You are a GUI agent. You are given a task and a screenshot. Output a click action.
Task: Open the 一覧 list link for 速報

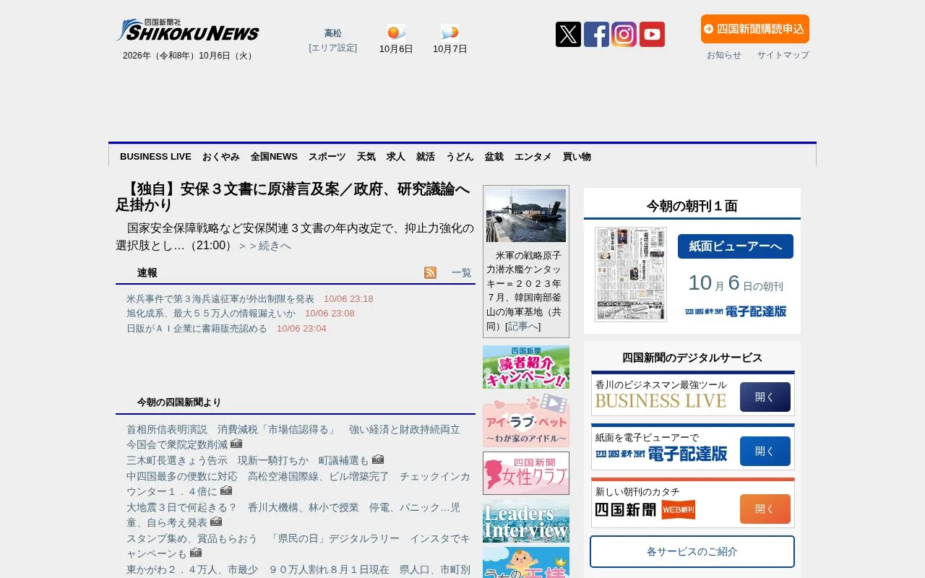pyautogui.click(x=462, y=272)
